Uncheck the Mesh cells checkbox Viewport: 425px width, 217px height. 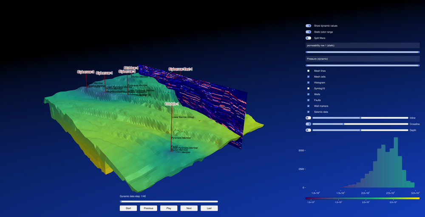click(x=308, y=77)
